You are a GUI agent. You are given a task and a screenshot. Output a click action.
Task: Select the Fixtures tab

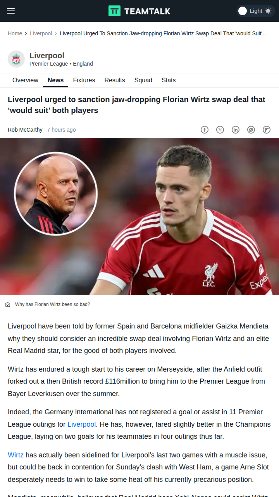tap(84, 80)
